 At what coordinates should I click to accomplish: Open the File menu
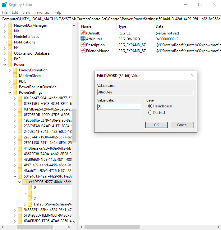point(5,12)
